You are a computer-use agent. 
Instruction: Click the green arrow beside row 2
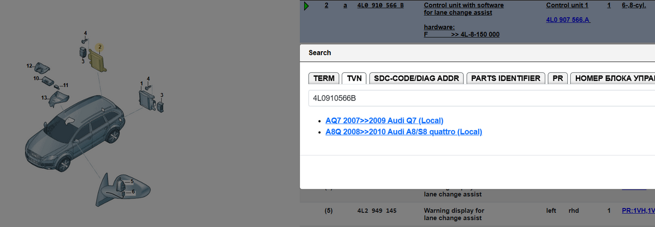click(x=306, y=6)
